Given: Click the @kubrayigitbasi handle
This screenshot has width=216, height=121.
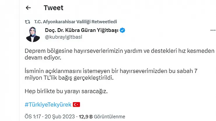Looking at the screenshot, I should pyautogui.click(x=63, y=37).
